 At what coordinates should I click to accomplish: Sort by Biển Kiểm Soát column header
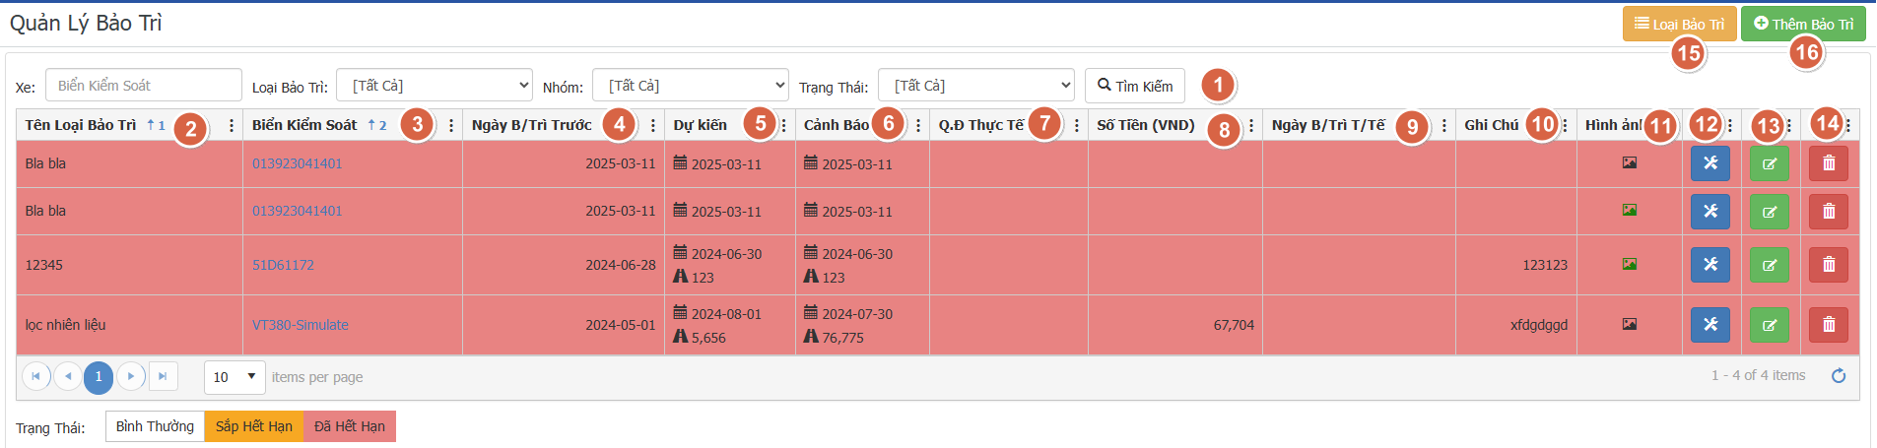tap(304, 125)
